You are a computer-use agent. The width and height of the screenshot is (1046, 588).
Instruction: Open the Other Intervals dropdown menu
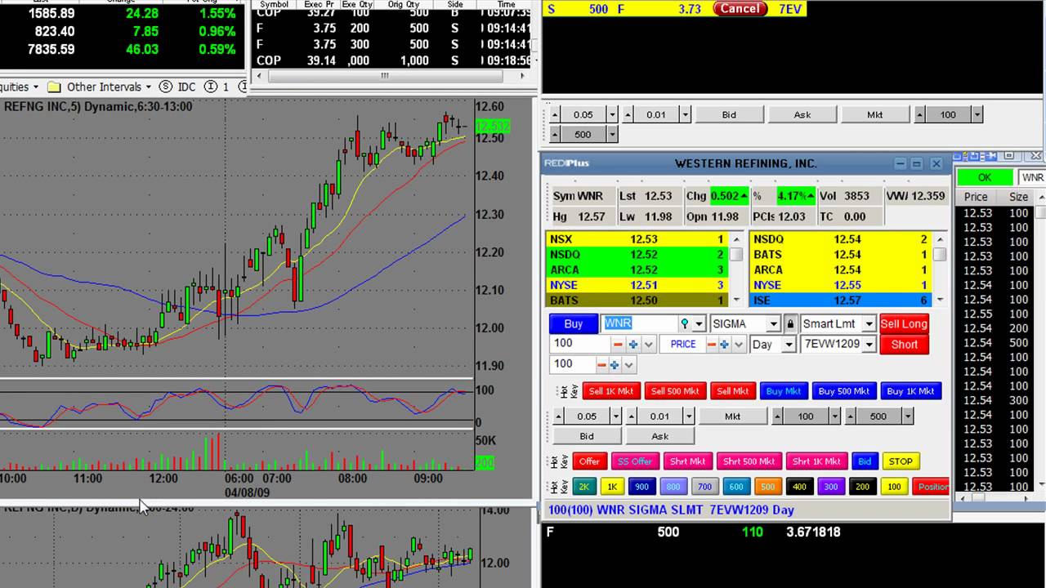pyautogui.click(x=148, y=87)
